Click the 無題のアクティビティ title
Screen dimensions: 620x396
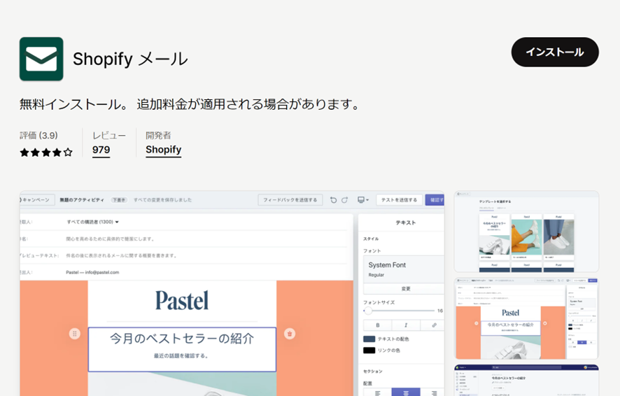(x=82, y=200)
